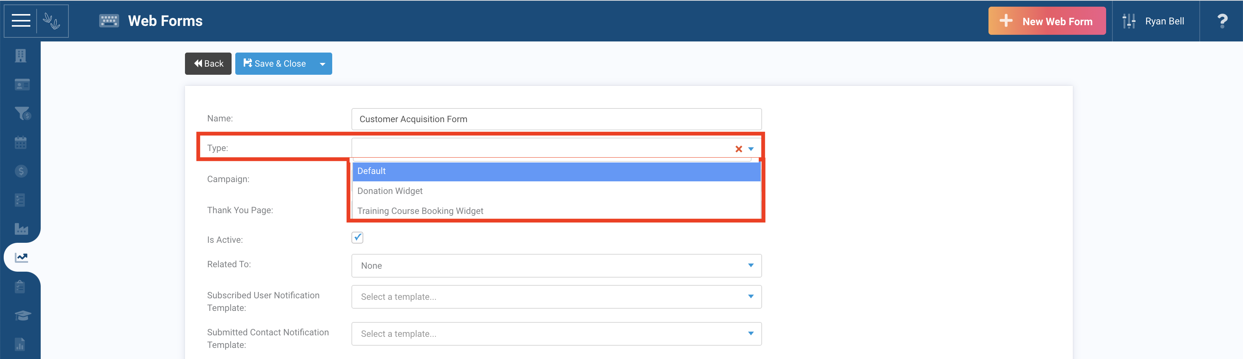Screen dimensions: 1243x359
Task: Open Submitted Contact Notification Template dropdown
Action: [556, 334]
